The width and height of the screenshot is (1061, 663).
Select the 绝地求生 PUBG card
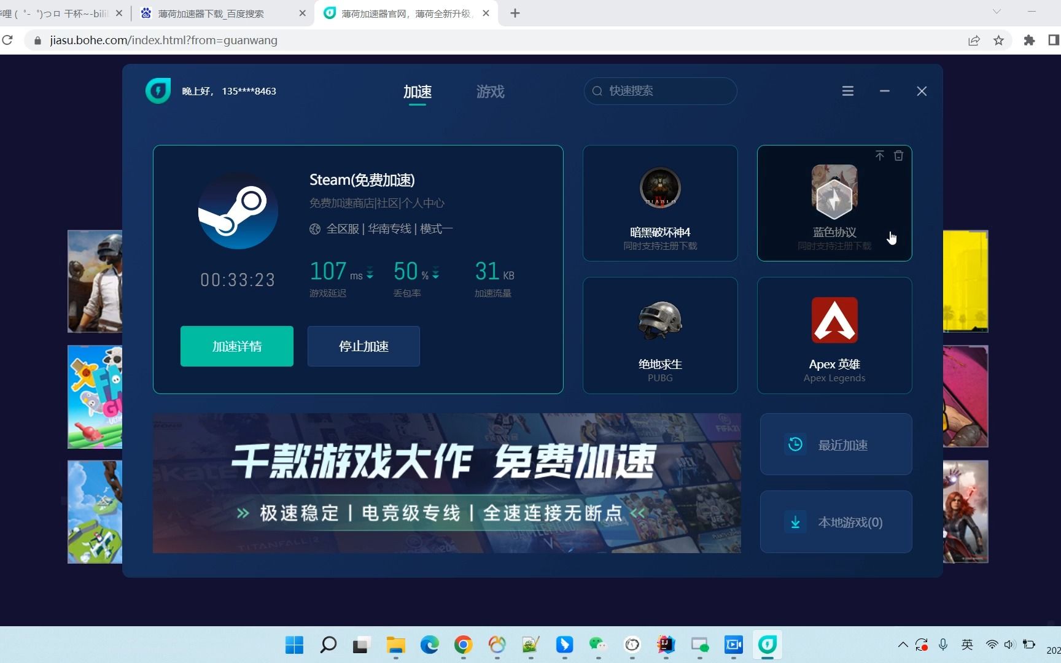(660, 335)
